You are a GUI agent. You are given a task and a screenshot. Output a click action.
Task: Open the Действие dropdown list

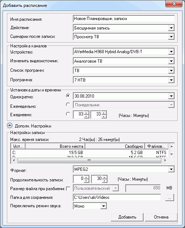tap(171, 28)
